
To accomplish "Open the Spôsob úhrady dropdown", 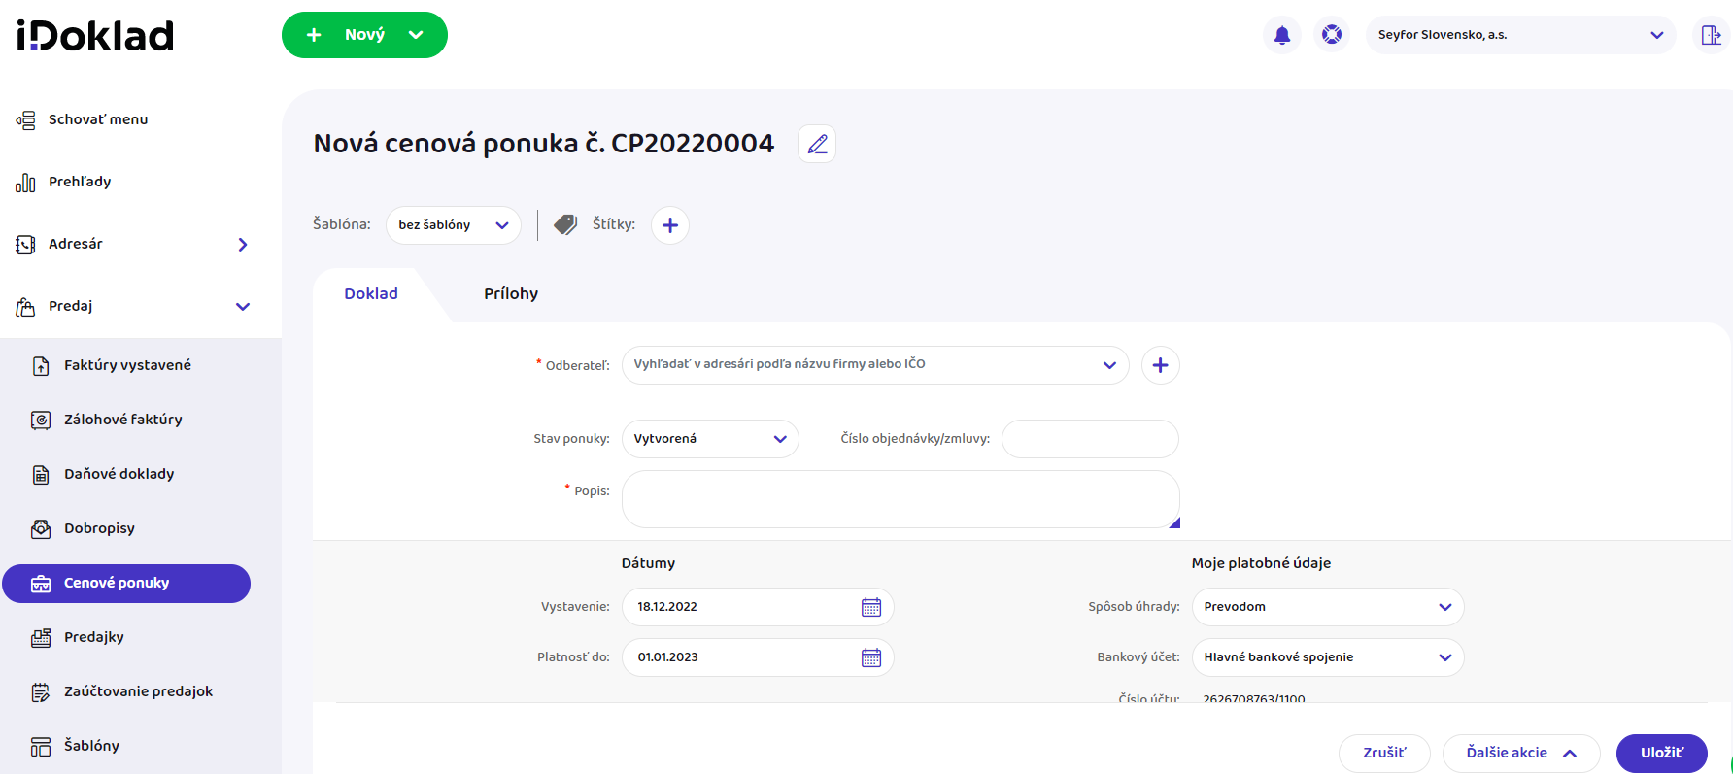I will tap(1327, 607).
